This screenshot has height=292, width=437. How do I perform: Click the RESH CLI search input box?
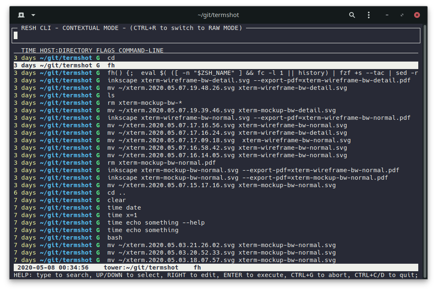(216, 36)
